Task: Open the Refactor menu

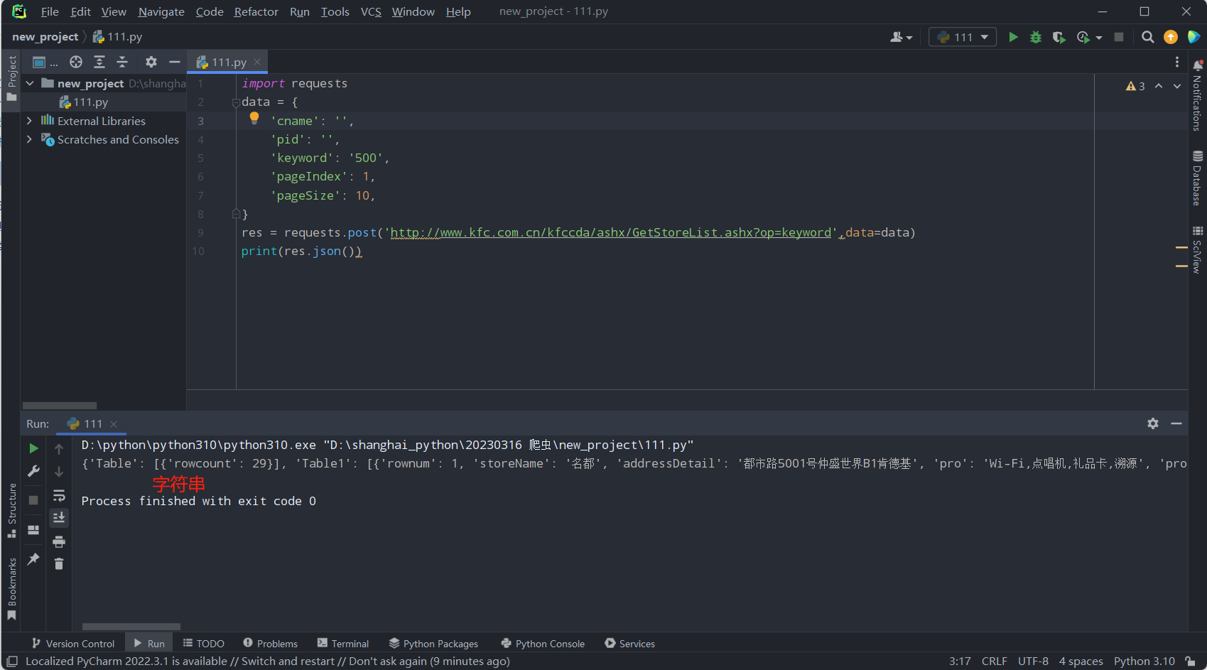Action: 256,11
